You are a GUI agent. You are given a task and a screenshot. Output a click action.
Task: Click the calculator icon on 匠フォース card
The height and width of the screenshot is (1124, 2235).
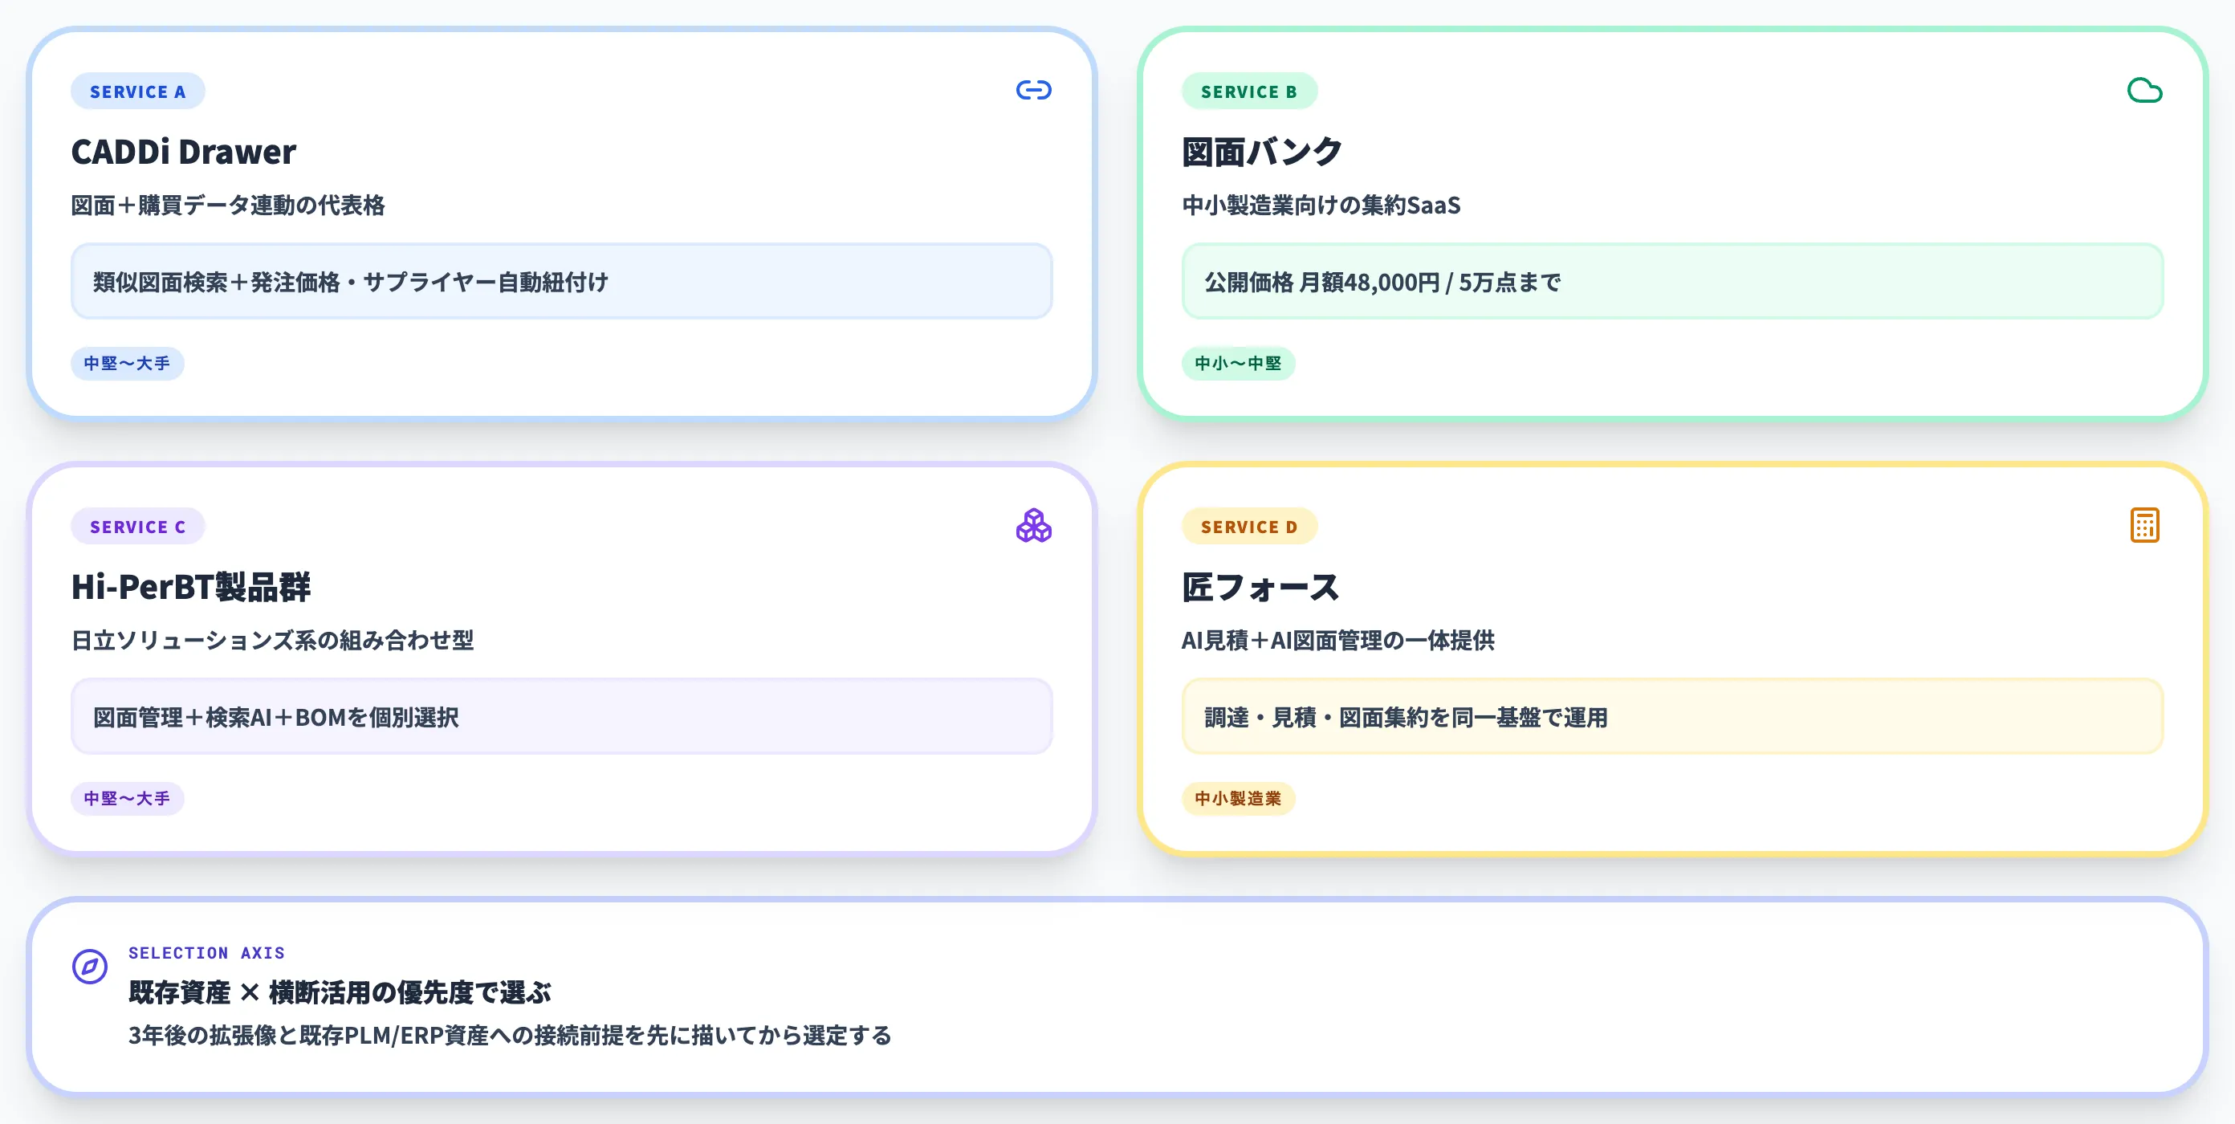2144,525
